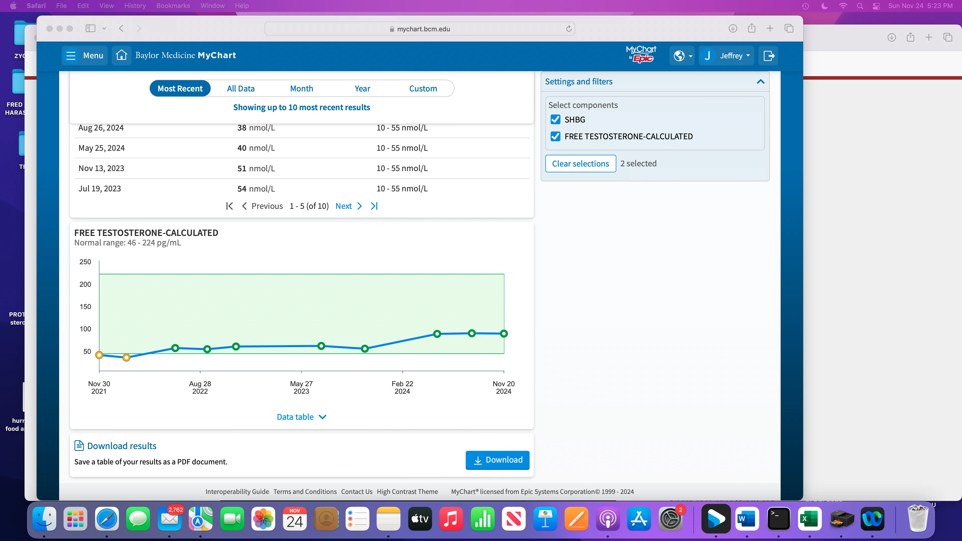Open Launchpad from the Dock
This screenshot has height=541, width=962.
tap(75, 519)
